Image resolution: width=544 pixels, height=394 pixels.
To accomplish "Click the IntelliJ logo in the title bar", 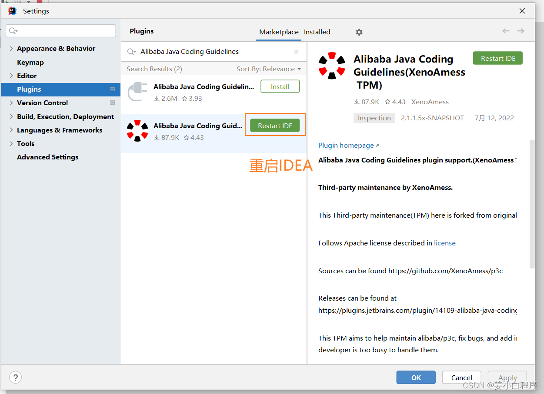I will click(12, 11).
